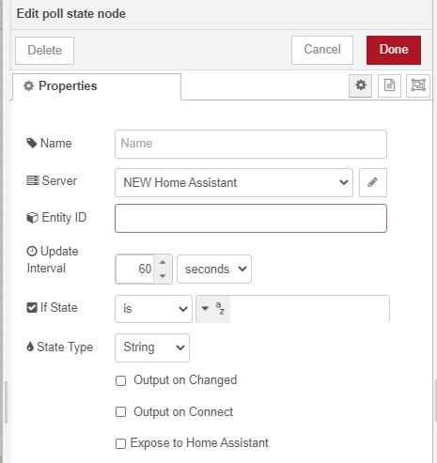Open the State Type String dropdown
The image size is (437, 463).
(152, 347)
